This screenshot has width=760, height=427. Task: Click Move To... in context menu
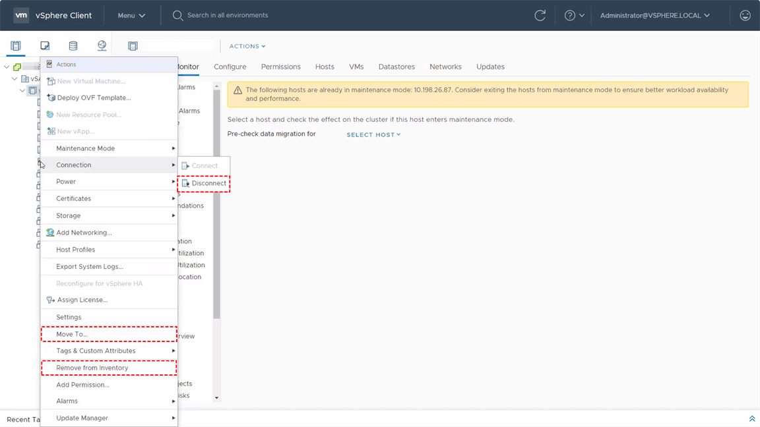click(72, 334)
